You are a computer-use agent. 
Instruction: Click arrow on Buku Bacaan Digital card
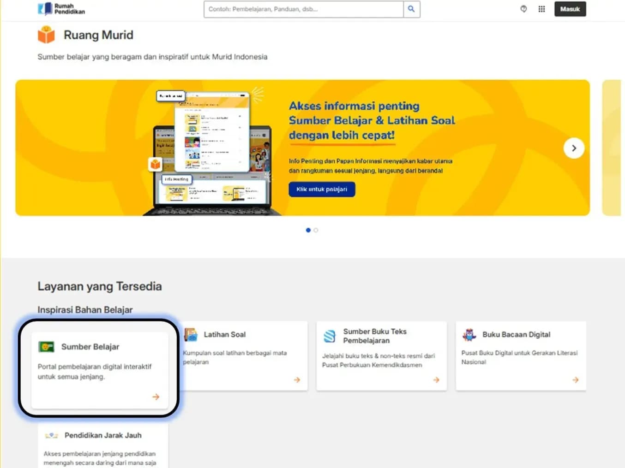(575, 380)
